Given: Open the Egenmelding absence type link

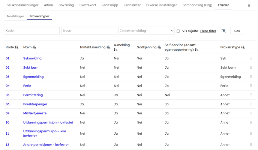Looking at the screenshot, I should pyautogui.click(x=33, y=77).
